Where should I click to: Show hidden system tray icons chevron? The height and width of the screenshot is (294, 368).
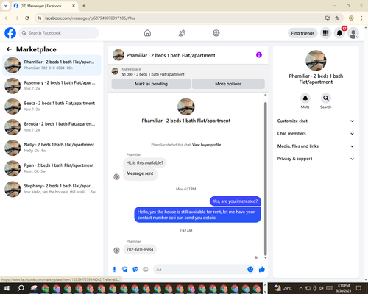pos(301,288)
